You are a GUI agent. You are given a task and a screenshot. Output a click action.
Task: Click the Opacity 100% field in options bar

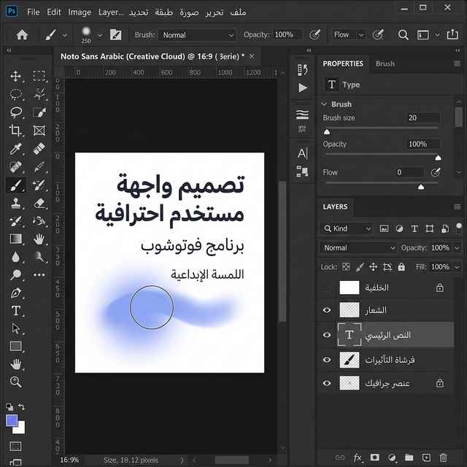tap(287, 35)
